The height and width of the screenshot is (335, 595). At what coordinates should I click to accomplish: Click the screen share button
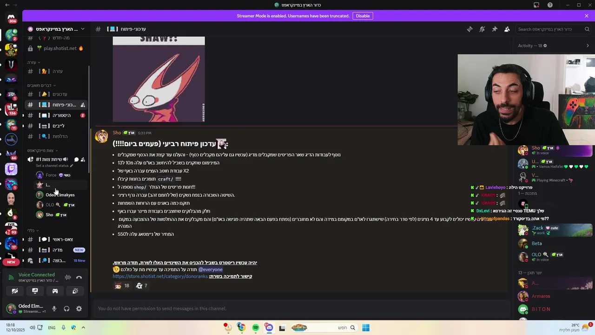pyautogui.click(x=35, y=291)
